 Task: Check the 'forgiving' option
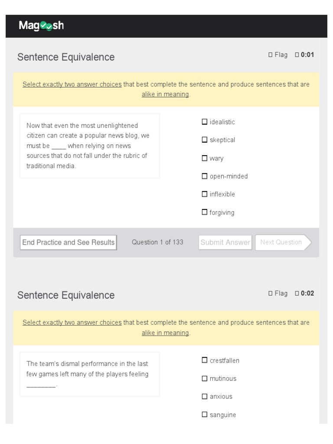pyautogui.click(x=205, y=212)
